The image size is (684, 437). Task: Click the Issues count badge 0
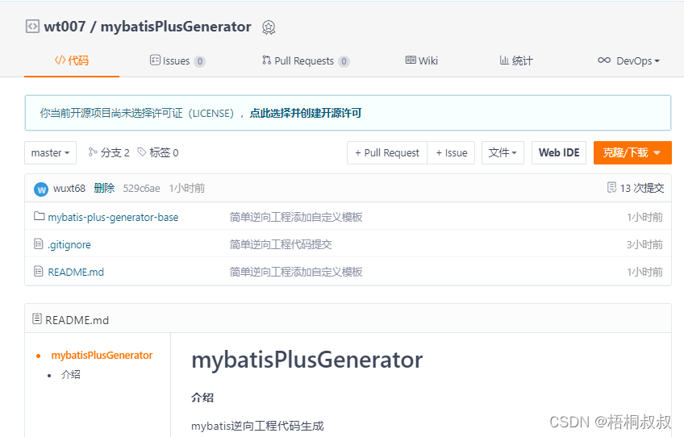pos(200,61)
